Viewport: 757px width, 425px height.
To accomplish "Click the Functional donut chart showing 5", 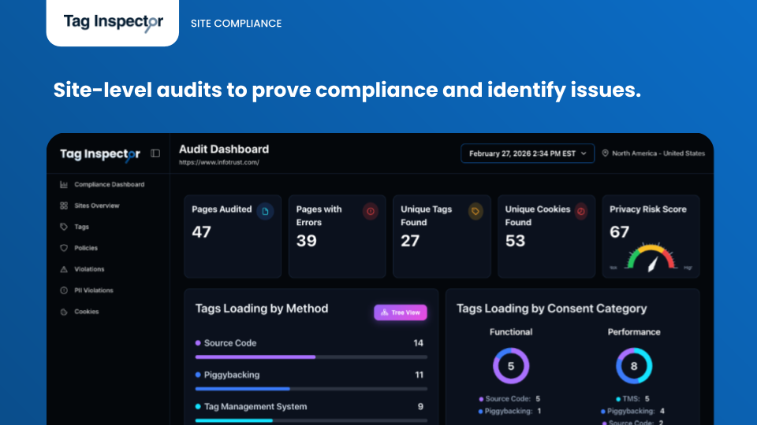I will pyautogui.click(x=511, y=366).
